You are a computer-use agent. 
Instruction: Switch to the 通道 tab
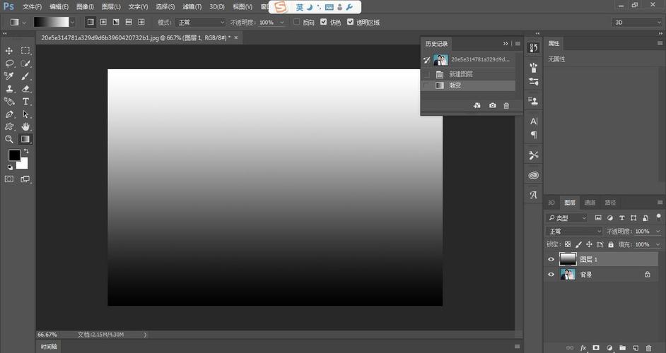(590, 203)
